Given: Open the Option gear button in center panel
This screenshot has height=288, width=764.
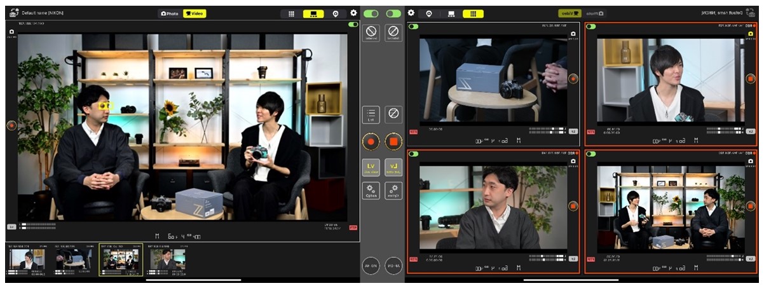Looking at the screenshot, I should pyautogui.click(x=371, y=191).
